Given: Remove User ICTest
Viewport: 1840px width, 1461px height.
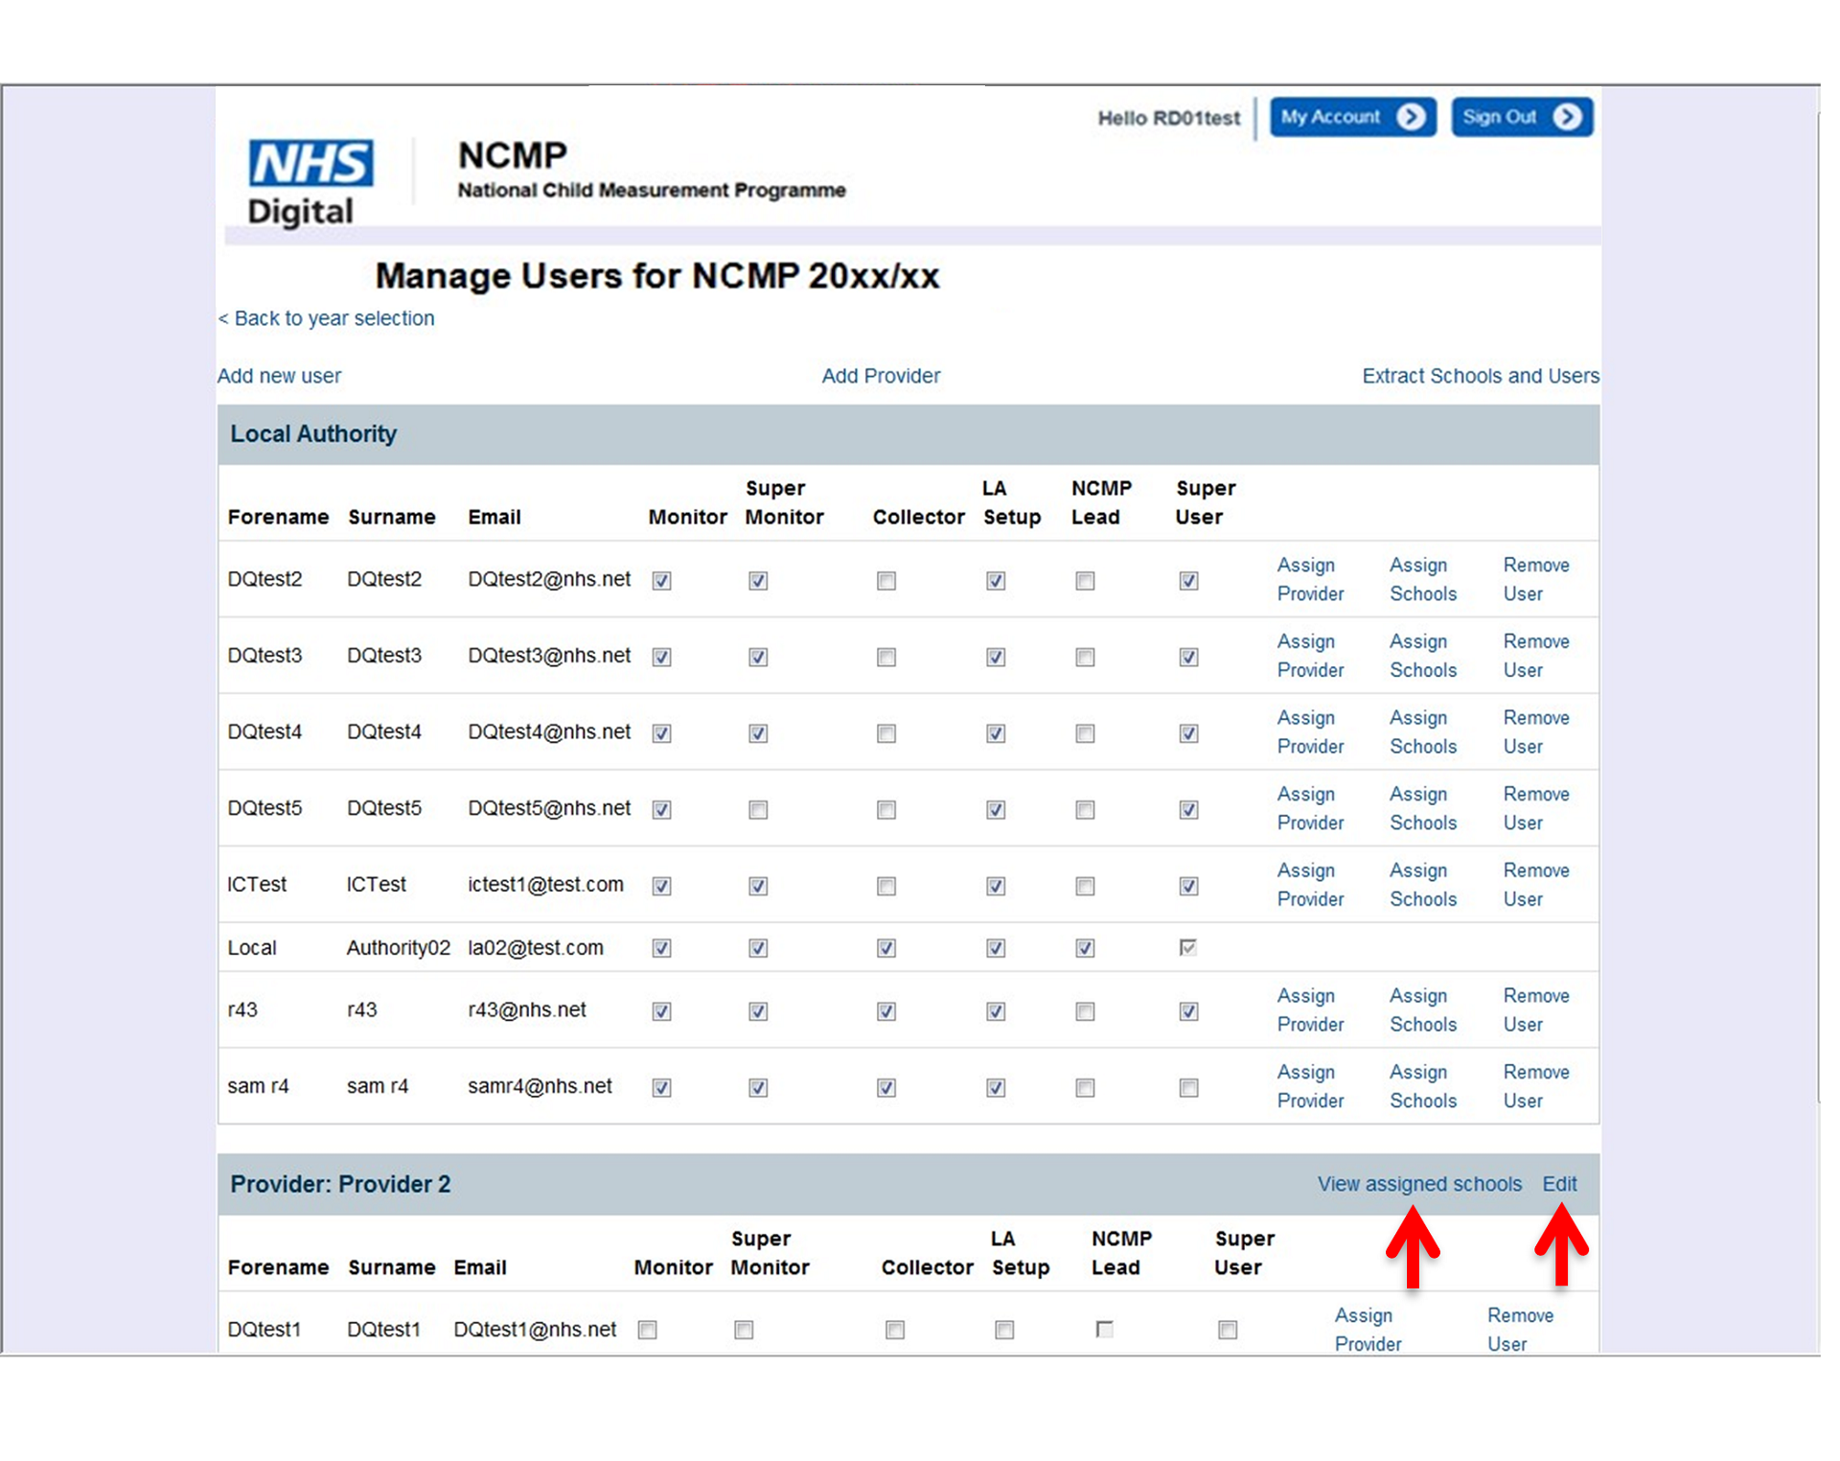Looking at the screenshot, I should 1536,885.
